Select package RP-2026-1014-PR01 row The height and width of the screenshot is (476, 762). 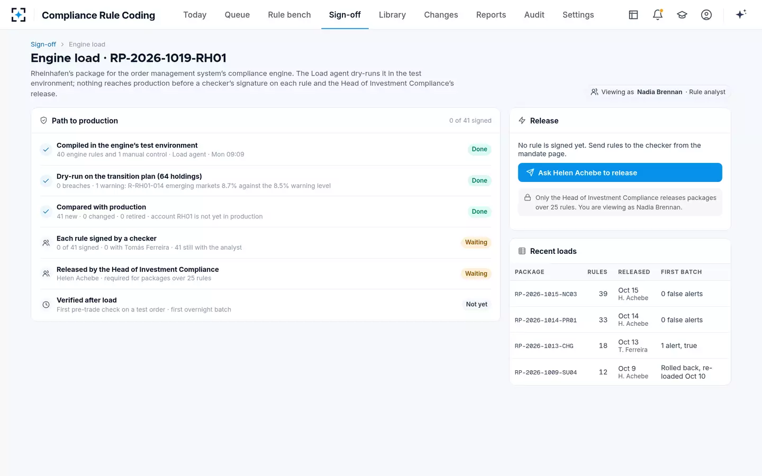(x=620, y=319)
